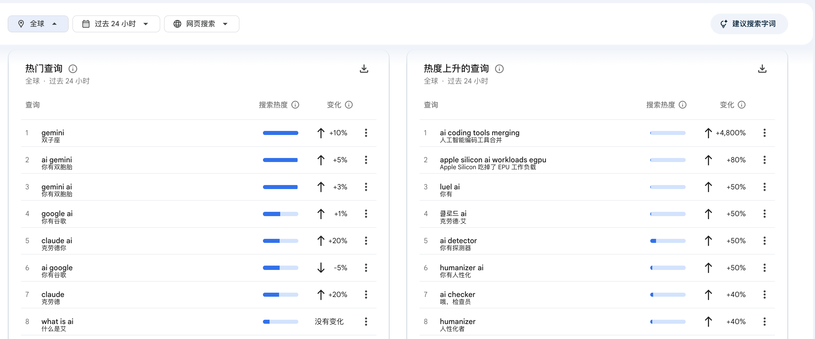This screenshot has width=815, height=339.
Task: Select ai coding tools merging query
Action: coord(479,133)
